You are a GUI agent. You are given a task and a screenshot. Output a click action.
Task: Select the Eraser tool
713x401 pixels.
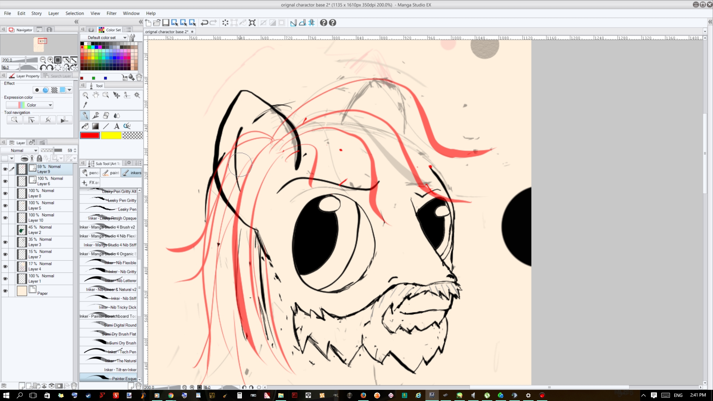tap(106, 115)
